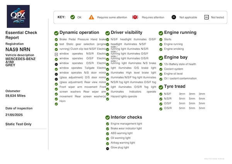Click the Essential Check Report title
This screenshot has height=164, width=232.
point(21,35)
